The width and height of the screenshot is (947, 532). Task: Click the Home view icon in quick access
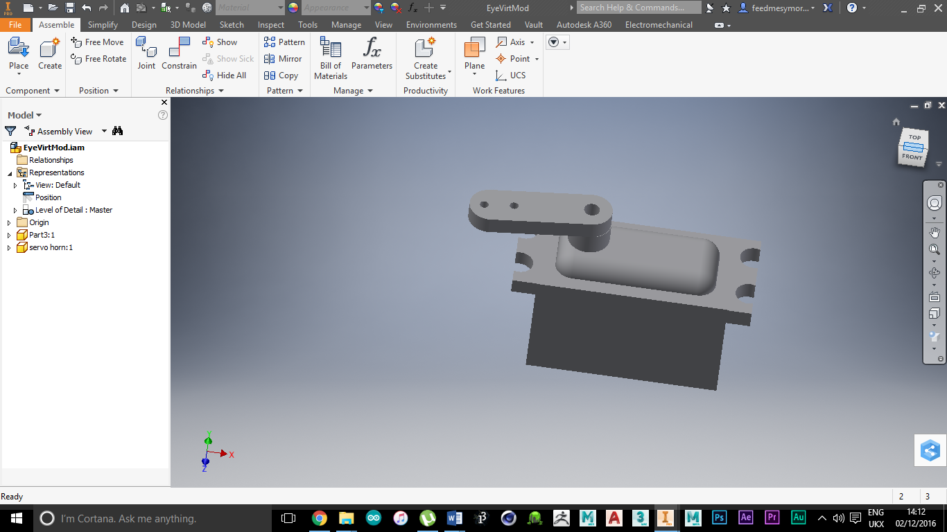point(125,8)
